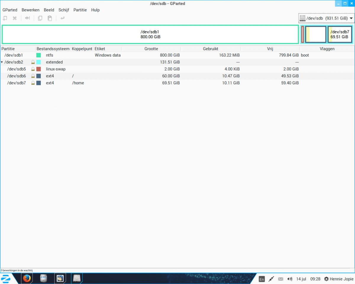Sort by the Grootte column header
Screen dimensions: 355x284
(151, 49)
